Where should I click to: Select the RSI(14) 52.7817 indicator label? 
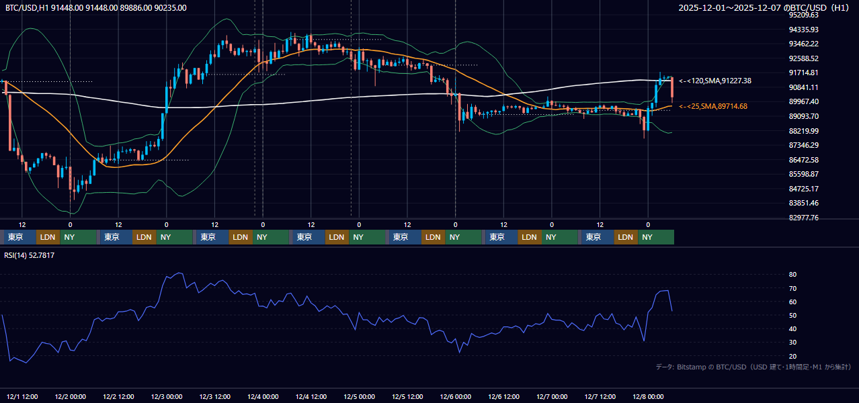tap(30, 255)
